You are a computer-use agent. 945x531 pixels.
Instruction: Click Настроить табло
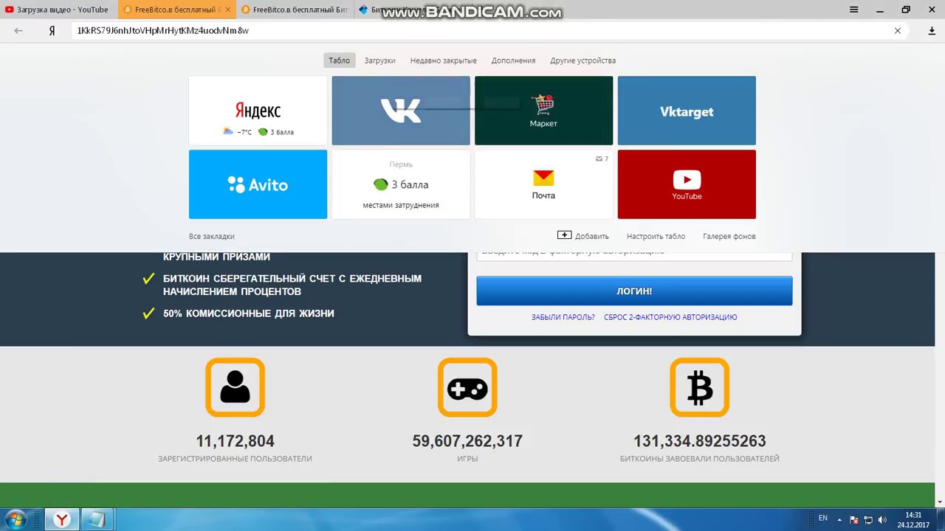point(656,236)
